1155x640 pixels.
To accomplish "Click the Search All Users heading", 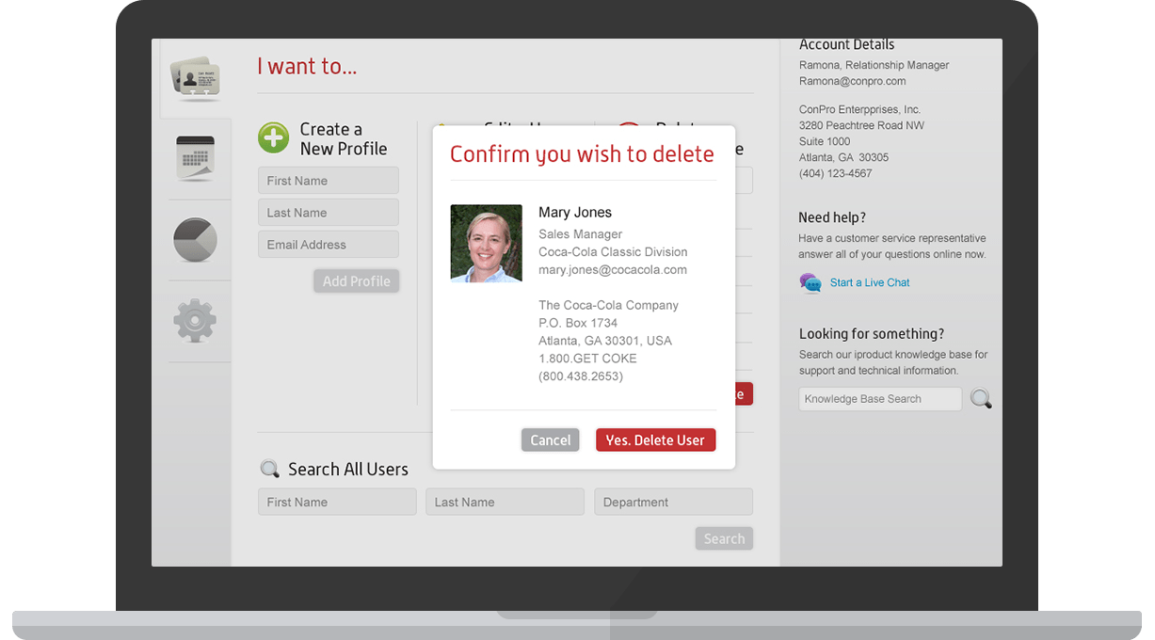I will pos(348,469).
